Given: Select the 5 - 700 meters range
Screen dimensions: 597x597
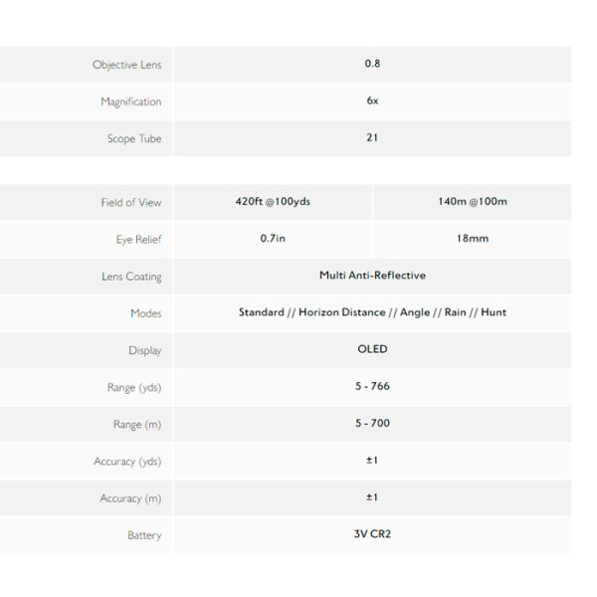Looking at the screenshot, I should tap(372, 423).
